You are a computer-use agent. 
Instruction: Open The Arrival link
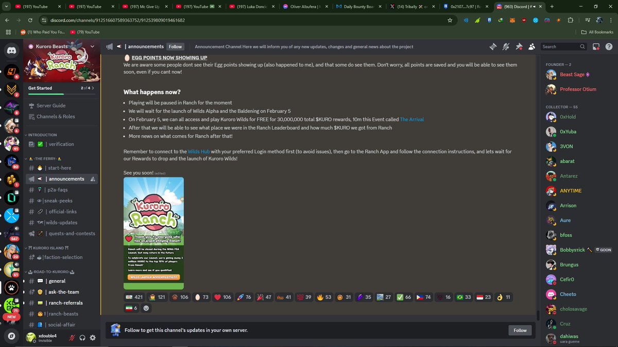tap(412, 119)
